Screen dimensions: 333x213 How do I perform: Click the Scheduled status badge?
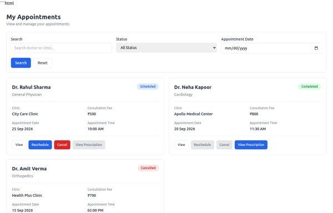tap(148, 87)
